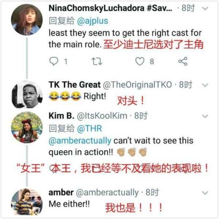Viewport: 219px width, 219px height.
Task: Retweet Nina's tweet about the main role
Action: (x=97, y=61)
